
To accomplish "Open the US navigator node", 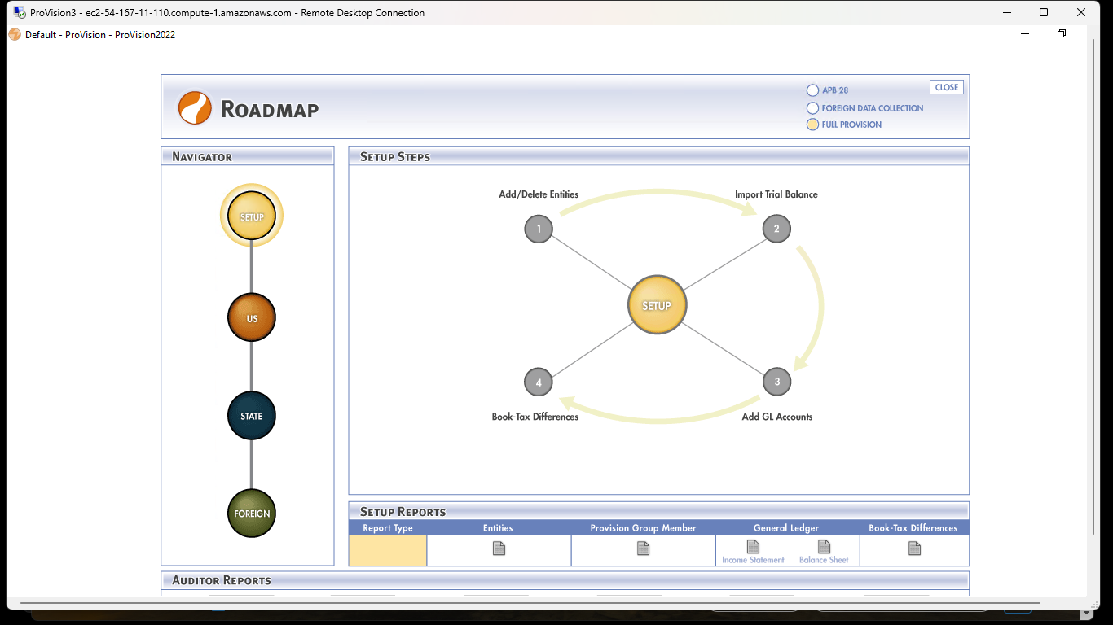I will [252, 317].
